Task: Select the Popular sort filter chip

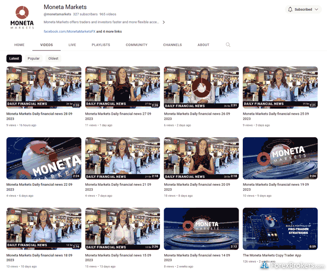Action: [34, 59]
